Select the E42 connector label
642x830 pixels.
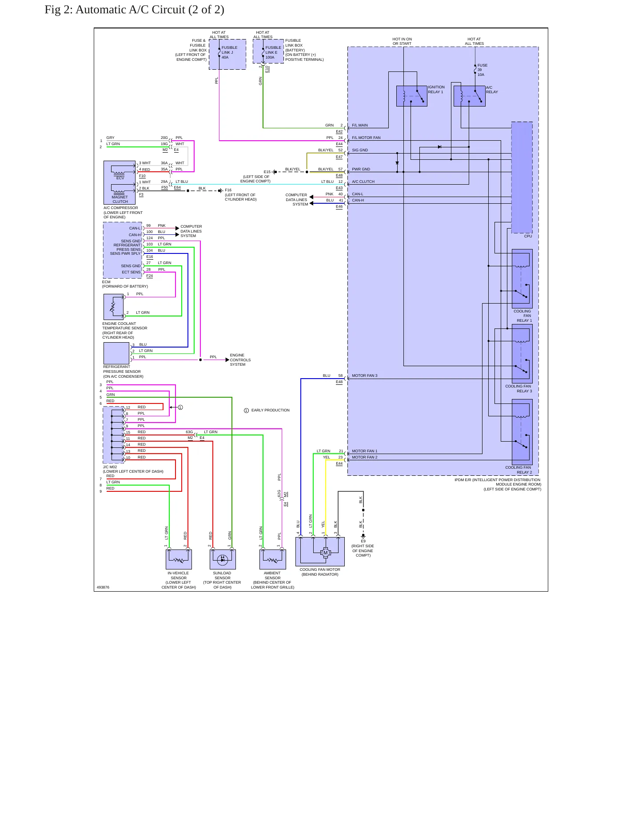[x=339, y=132]
